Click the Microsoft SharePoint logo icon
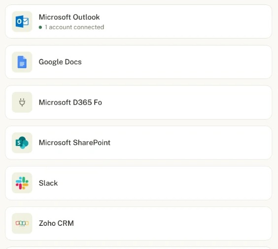The width and height of the screenshot is (278, 249). click(x=22, y=143)
